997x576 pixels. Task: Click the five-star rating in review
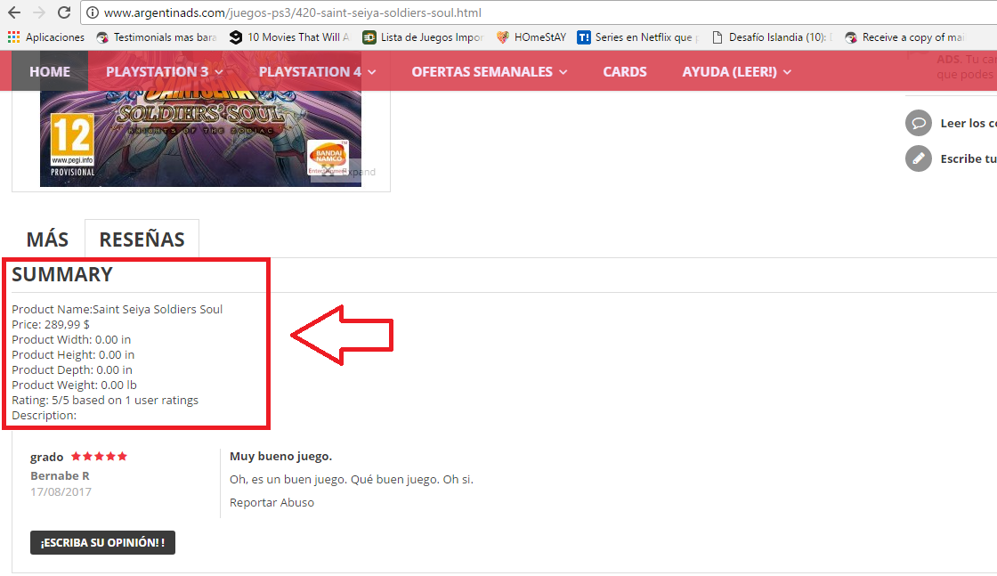[99, 456]
